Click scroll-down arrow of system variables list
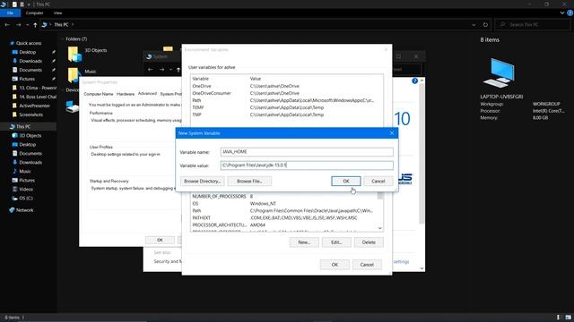 coord(380,228)
